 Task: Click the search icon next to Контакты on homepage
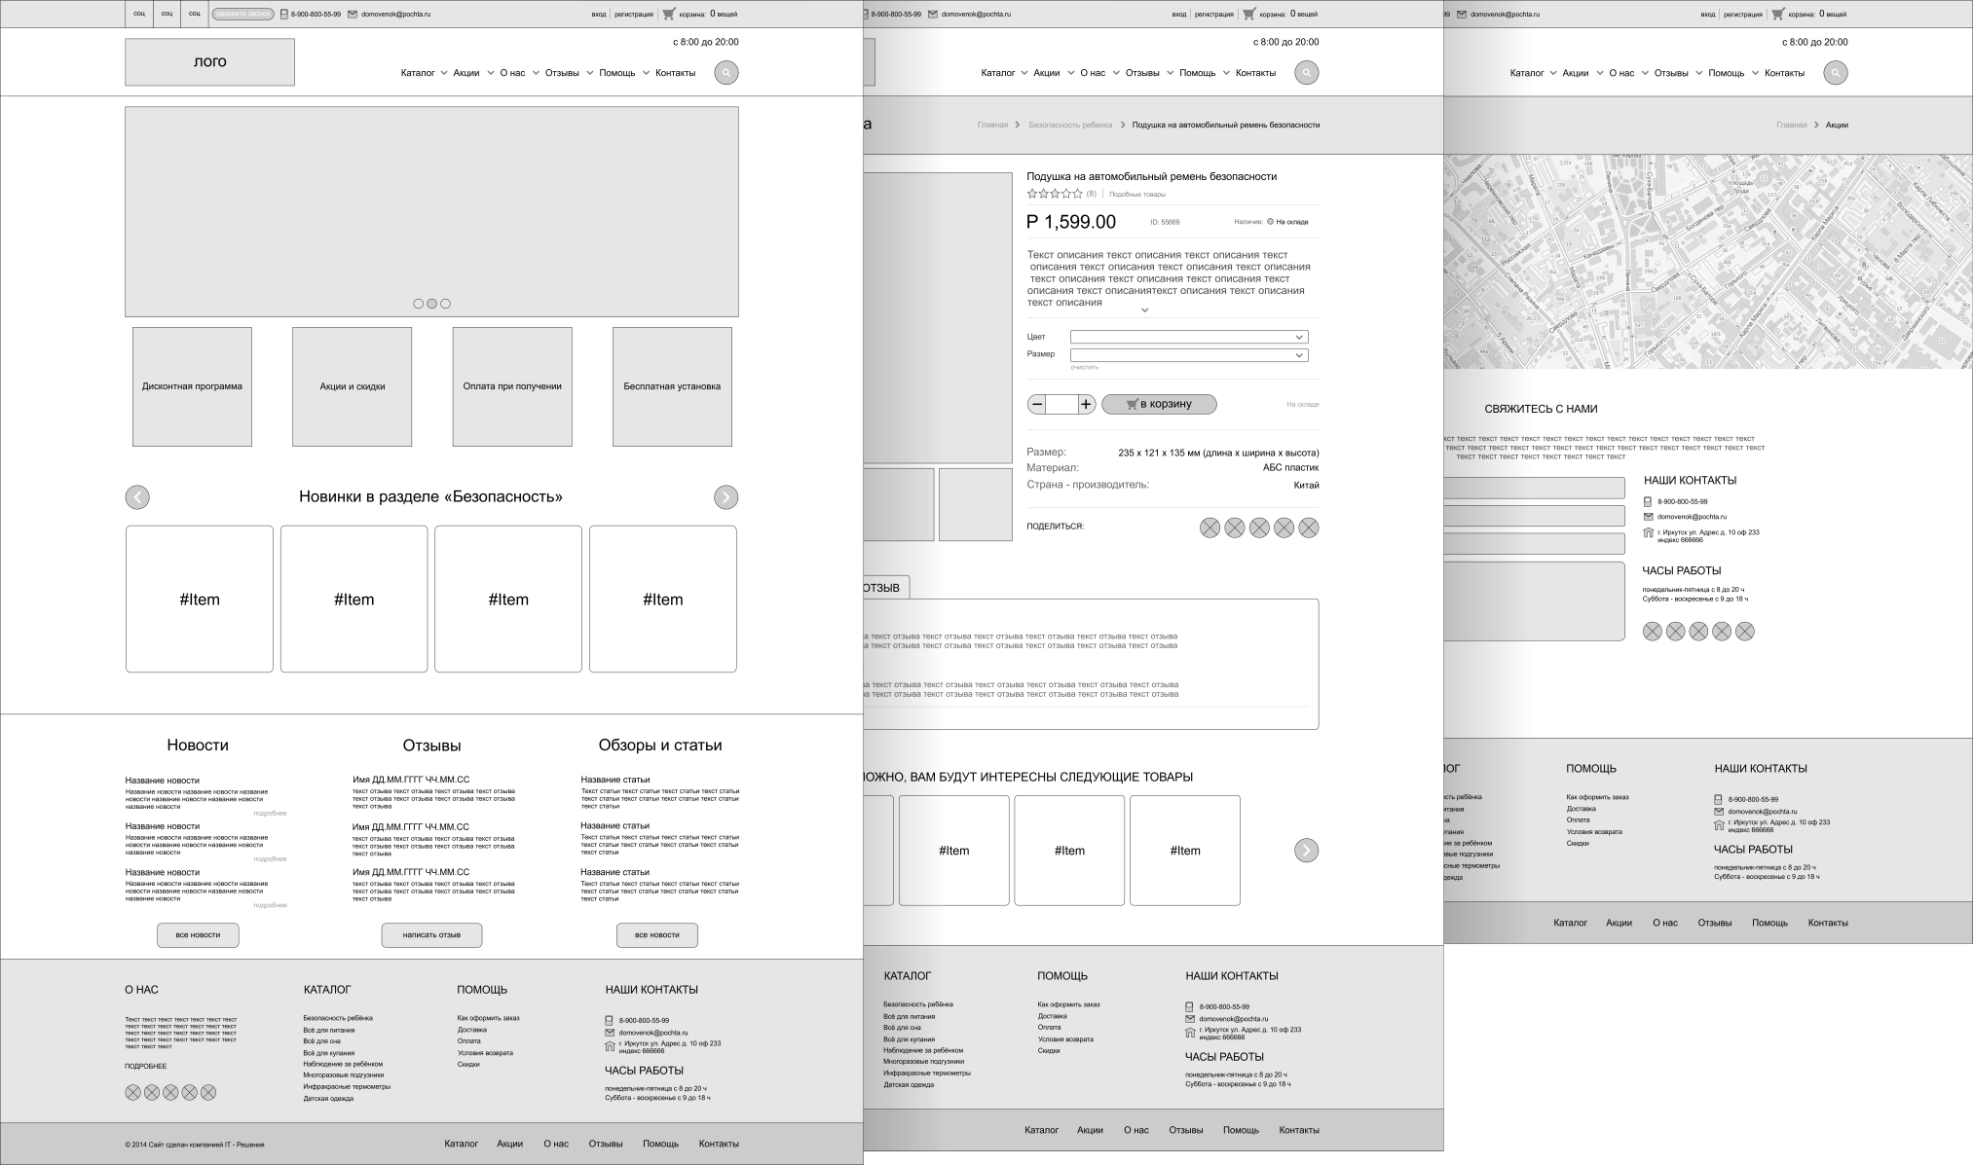pos(726,73)
